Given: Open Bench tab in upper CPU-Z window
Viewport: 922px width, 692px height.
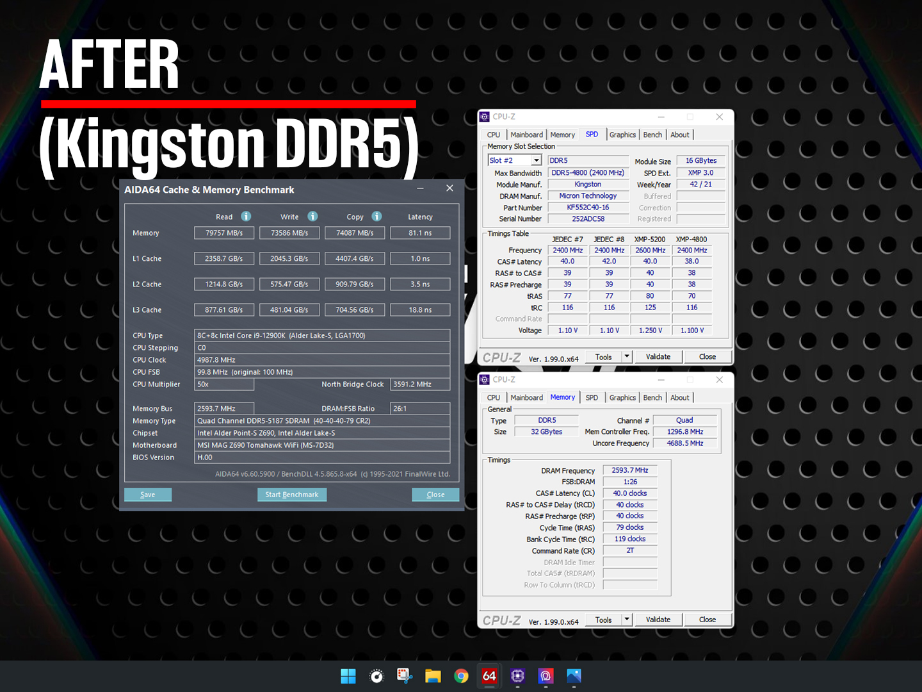Looking at the screenshot, I should tap(652, 135).
